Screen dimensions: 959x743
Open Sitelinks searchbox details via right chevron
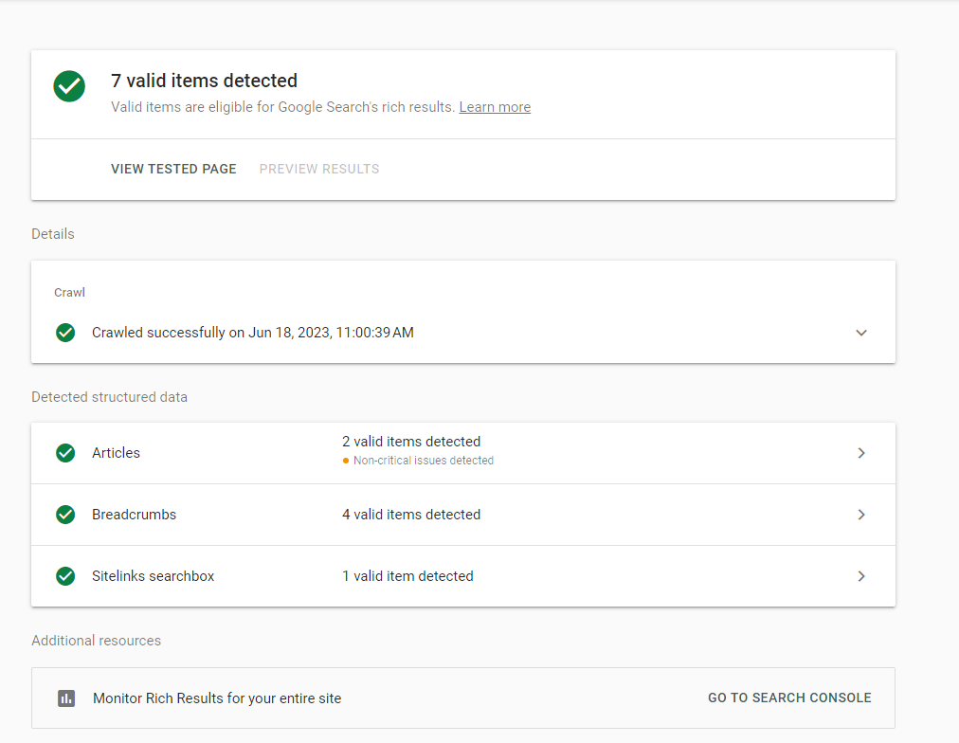(x=861, y=576)
